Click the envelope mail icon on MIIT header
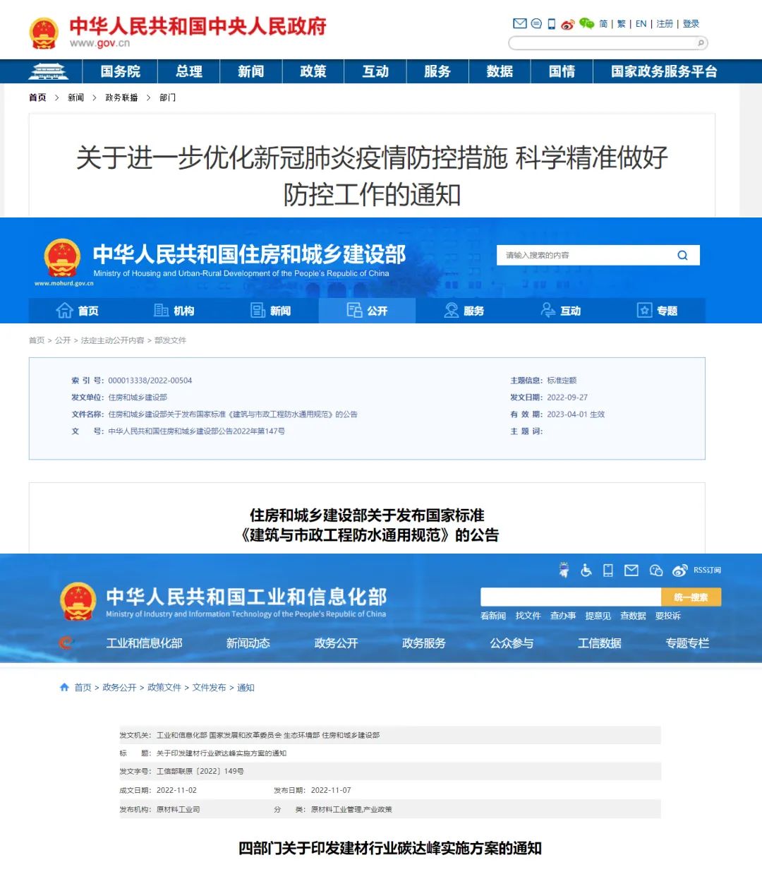This screenshot has height=872, width=762. (x=631, y=571)
